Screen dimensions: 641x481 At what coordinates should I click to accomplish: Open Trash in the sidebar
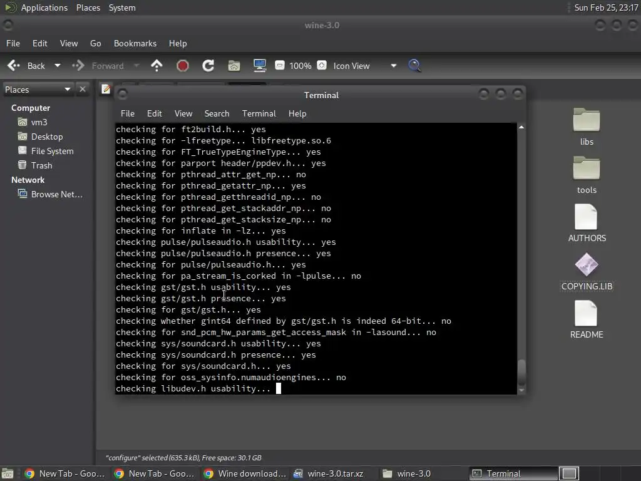click(35, 165)
